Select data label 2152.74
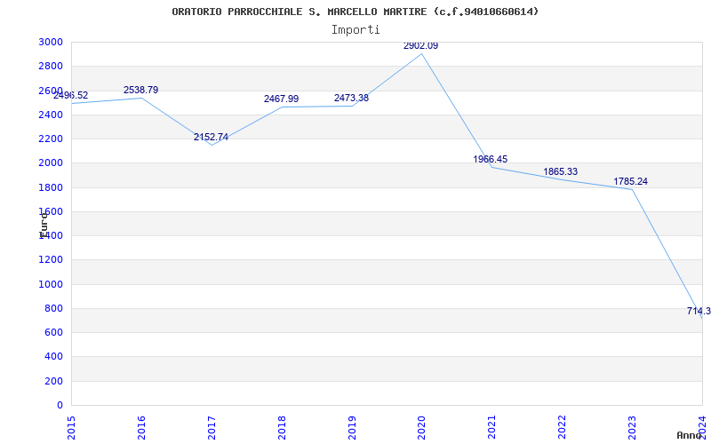Image resolution: width=711 pixels, height=444 pixels. (x=211, y=138)
